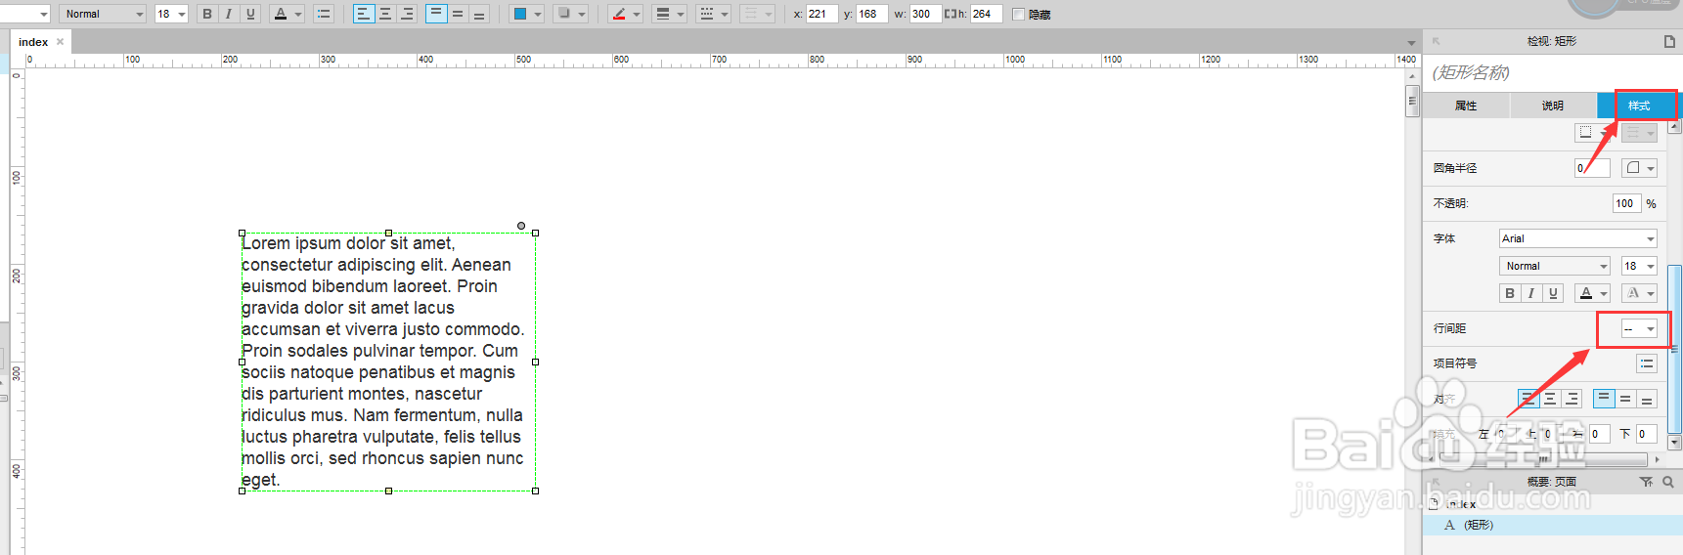Click the outline search magnifier icon

click(1668, 482)
